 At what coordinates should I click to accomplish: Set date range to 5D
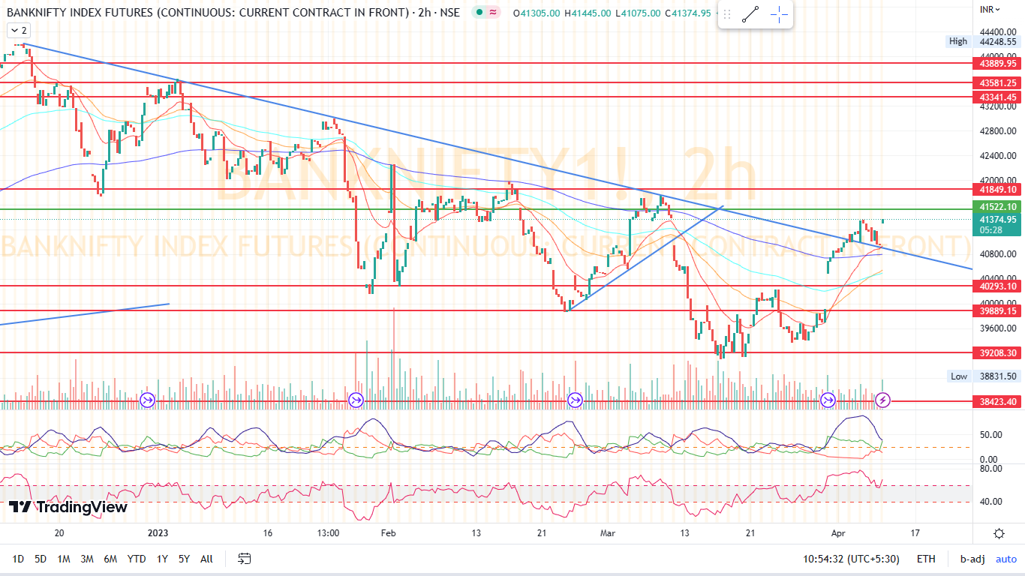click(41, 559)
